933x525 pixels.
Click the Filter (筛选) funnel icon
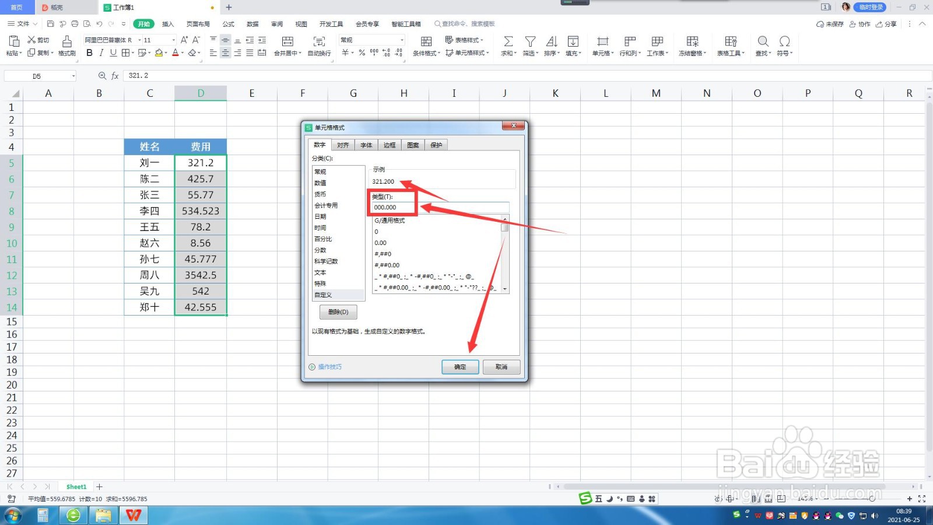click(x=530, y=41)
